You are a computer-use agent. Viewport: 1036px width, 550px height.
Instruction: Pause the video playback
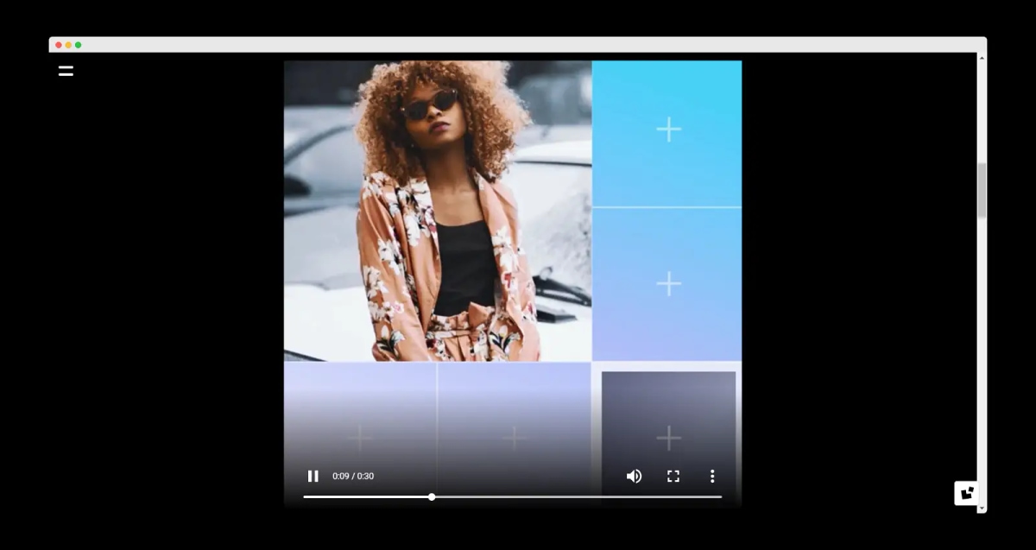313,476
